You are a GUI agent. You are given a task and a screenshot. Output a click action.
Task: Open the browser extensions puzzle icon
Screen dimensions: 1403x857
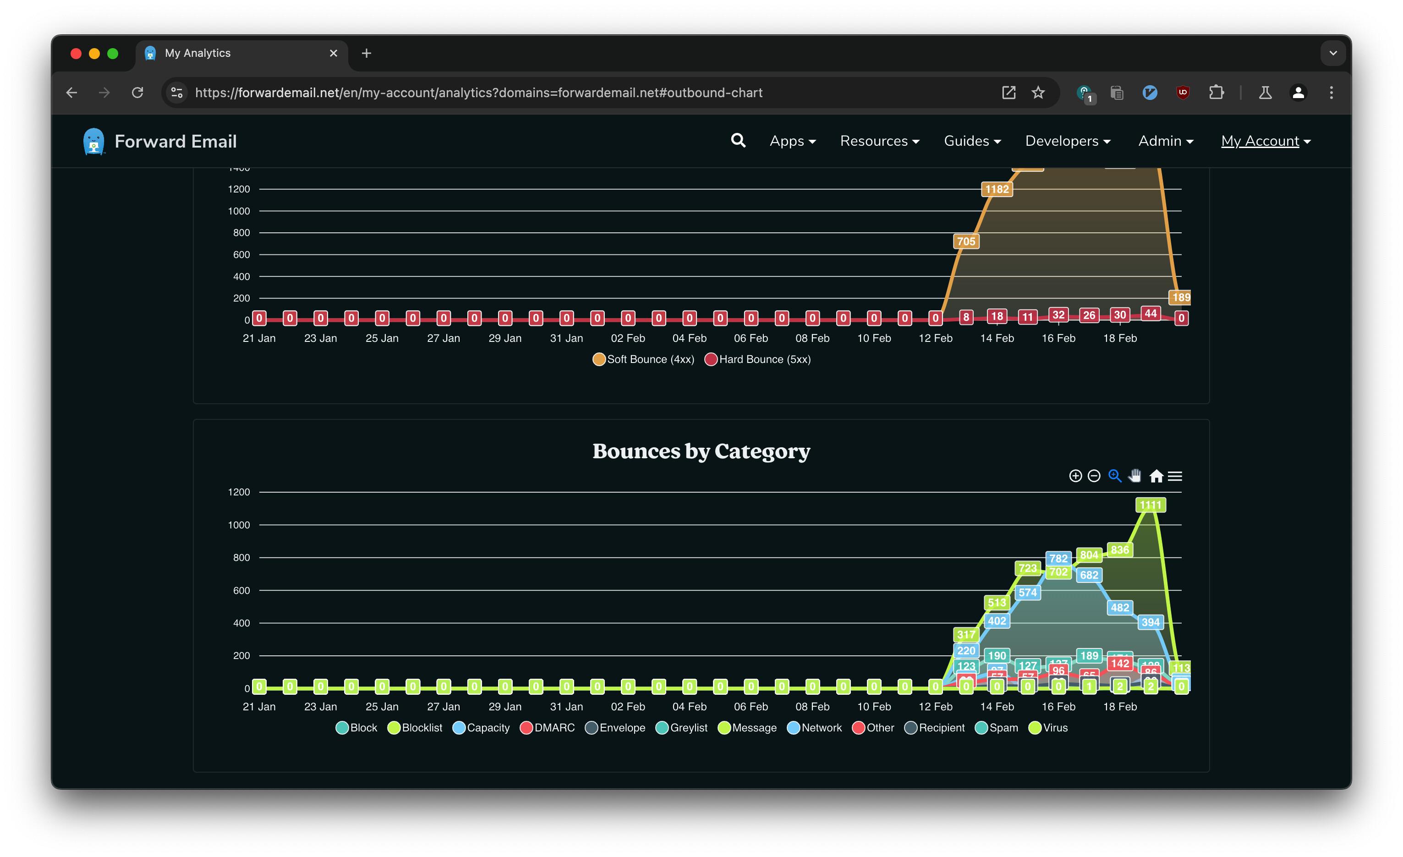click(1216, 92)
